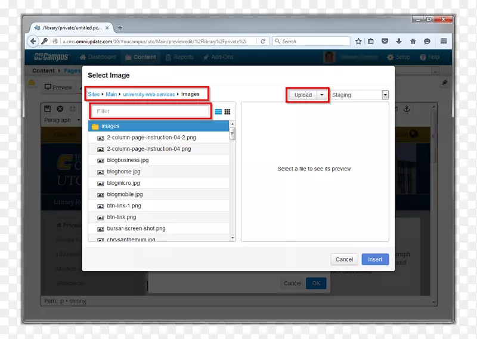This screenshot has width=477, height=339.
Task: Reload the page with refresh icon
Action: click(263, 41)
